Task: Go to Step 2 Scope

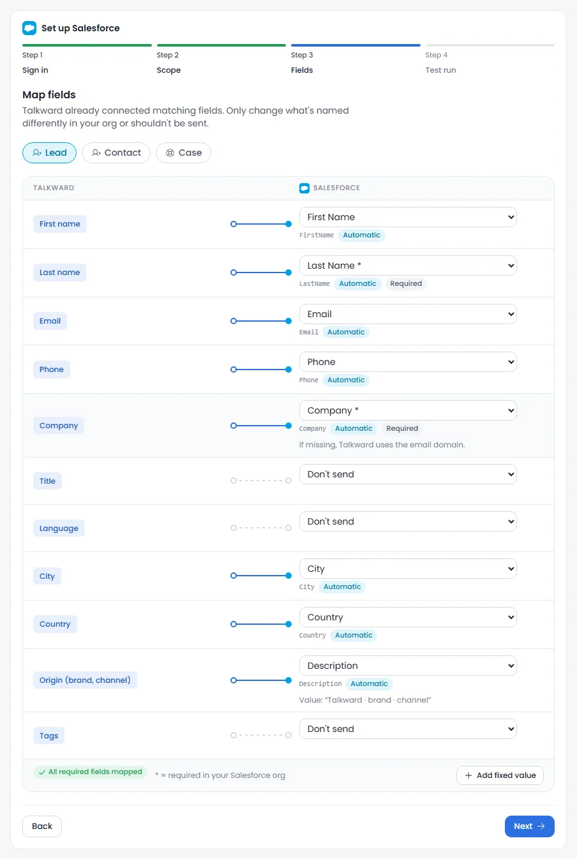Action: click(x=221, y=60)
